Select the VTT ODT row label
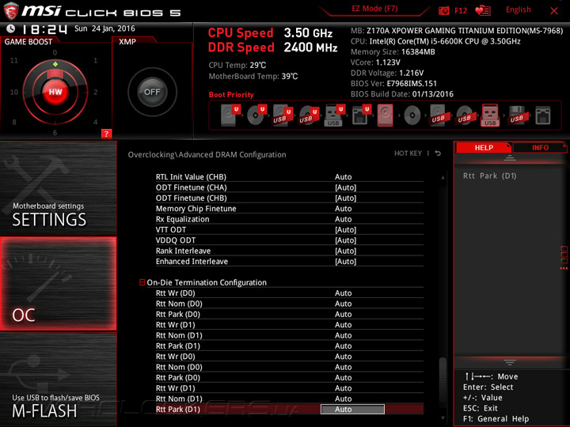This screenshot has height=427, width=570. (171, 229)
